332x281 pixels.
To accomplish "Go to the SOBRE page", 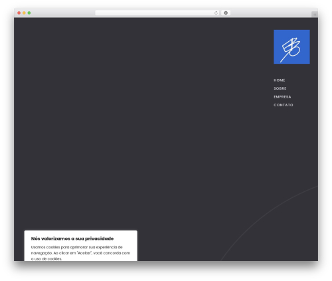I will (x=280, y=88).
